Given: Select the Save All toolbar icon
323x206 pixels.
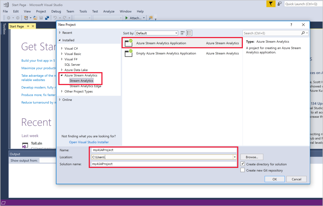Looking at the screenshot, I should tap(47, 18).
